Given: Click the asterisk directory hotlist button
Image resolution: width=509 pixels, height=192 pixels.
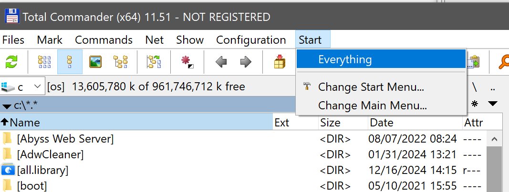Looking at the screenshot, I should click(475, 104).
